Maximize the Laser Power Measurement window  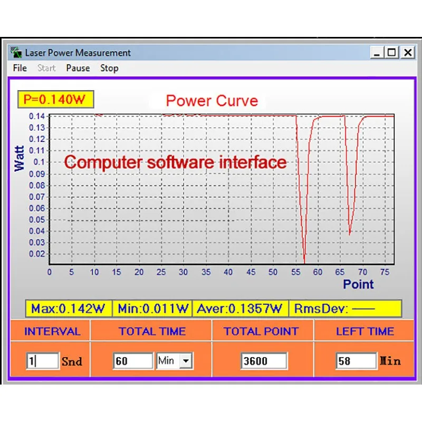[391, 52]
